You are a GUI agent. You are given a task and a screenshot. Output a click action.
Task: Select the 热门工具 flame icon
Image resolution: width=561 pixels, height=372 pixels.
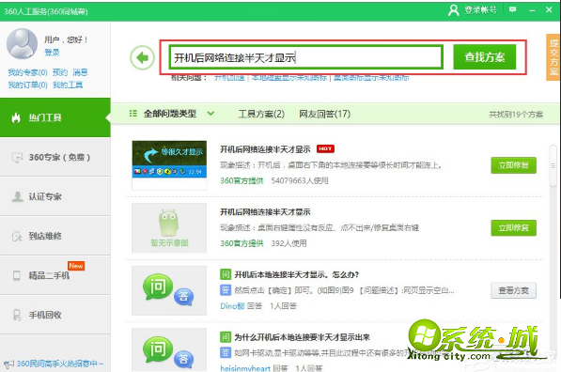tap(16, 117)
